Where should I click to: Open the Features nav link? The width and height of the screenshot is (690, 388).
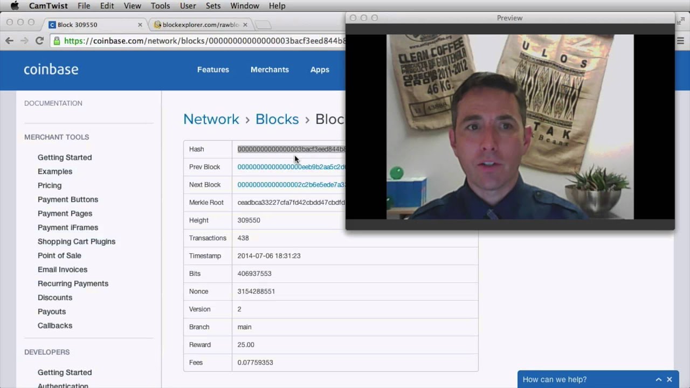click(213, 70)
